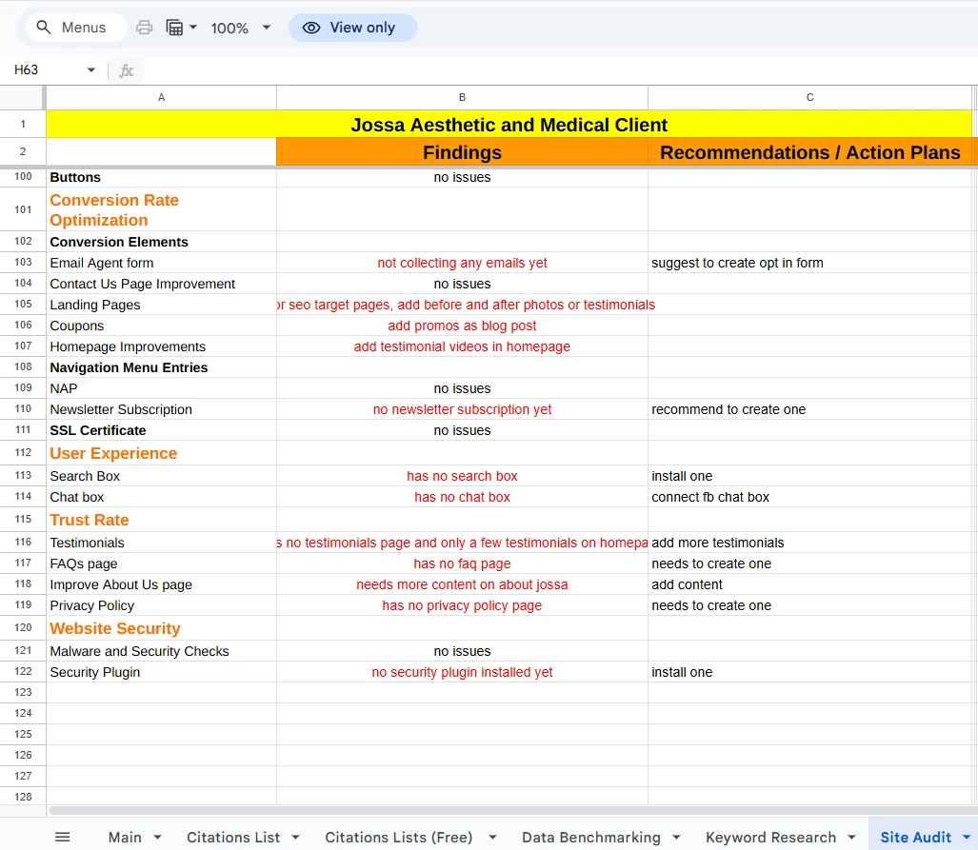Click 'add more testimonials' cell
Viewport: 978px width, 850px height.
(809, 543)
